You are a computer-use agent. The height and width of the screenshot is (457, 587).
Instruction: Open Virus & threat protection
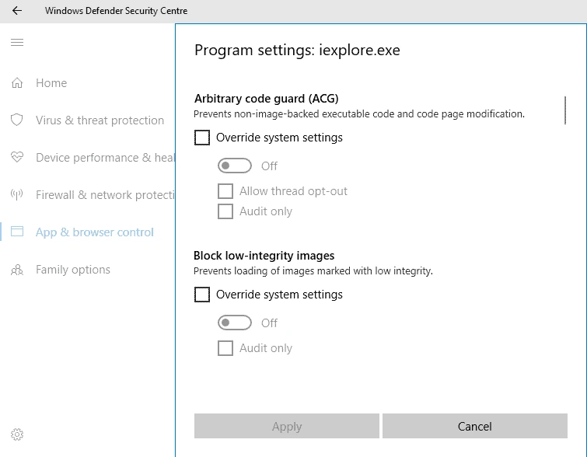tap(100, 120)
